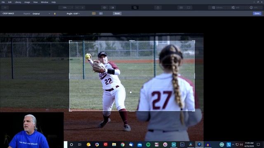Image resolution: width=264 pixels, height=148 pixels.
Task: Open the zoom percentage dropdown
Action: click(x=66, y=8)
